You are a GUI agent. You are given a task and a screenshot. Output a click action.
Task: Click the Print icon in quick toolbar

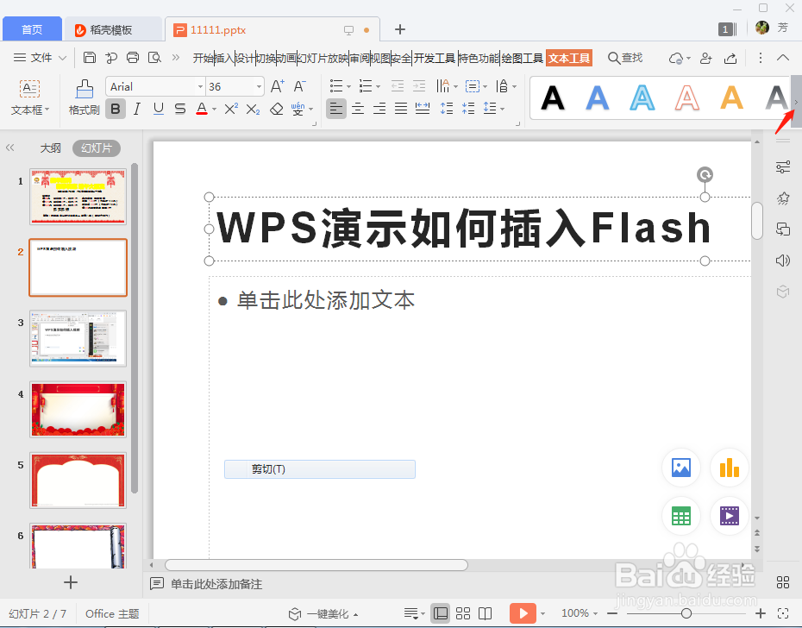click(x=133, y=57)
